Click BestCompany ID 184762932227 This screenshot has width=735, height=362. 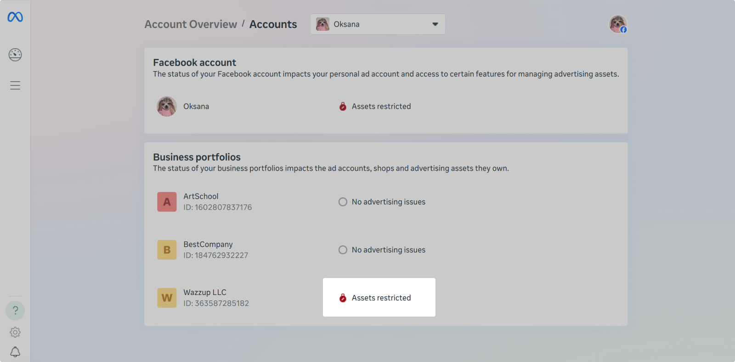pos(216,256)
